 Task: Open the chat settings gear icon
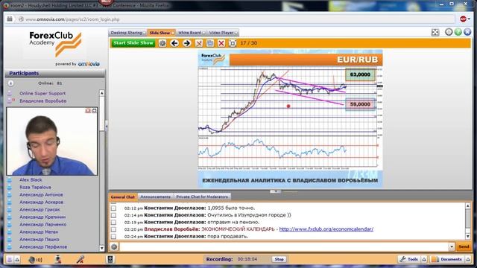pyautogui.click(x=114, y=246)
